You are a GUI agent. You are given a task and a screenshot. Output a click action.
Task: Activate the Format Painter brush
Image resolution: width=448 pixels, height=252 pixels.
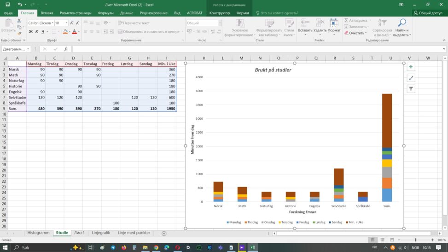point(19,33)
